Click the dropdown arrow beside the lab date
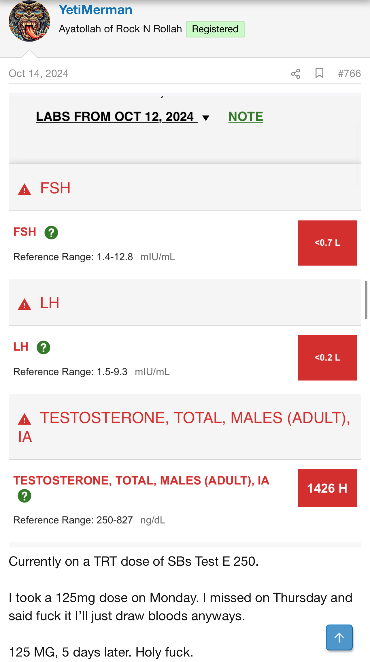 tap(206, 118)
